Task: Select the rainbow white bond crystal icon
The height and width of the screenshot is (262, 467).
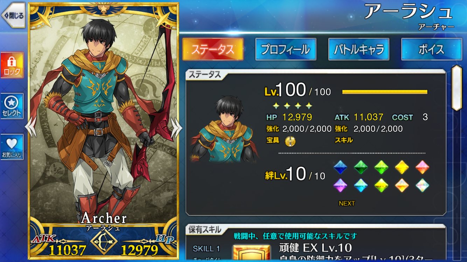Action: pyautogui.click(x=423, y=185)
